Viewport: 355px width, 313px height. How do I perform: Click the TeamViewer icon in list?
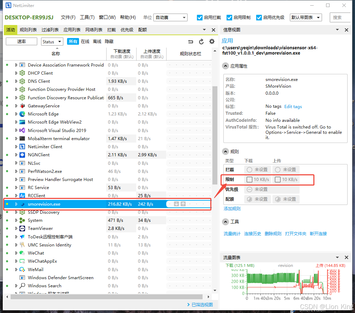click(22, 229)
